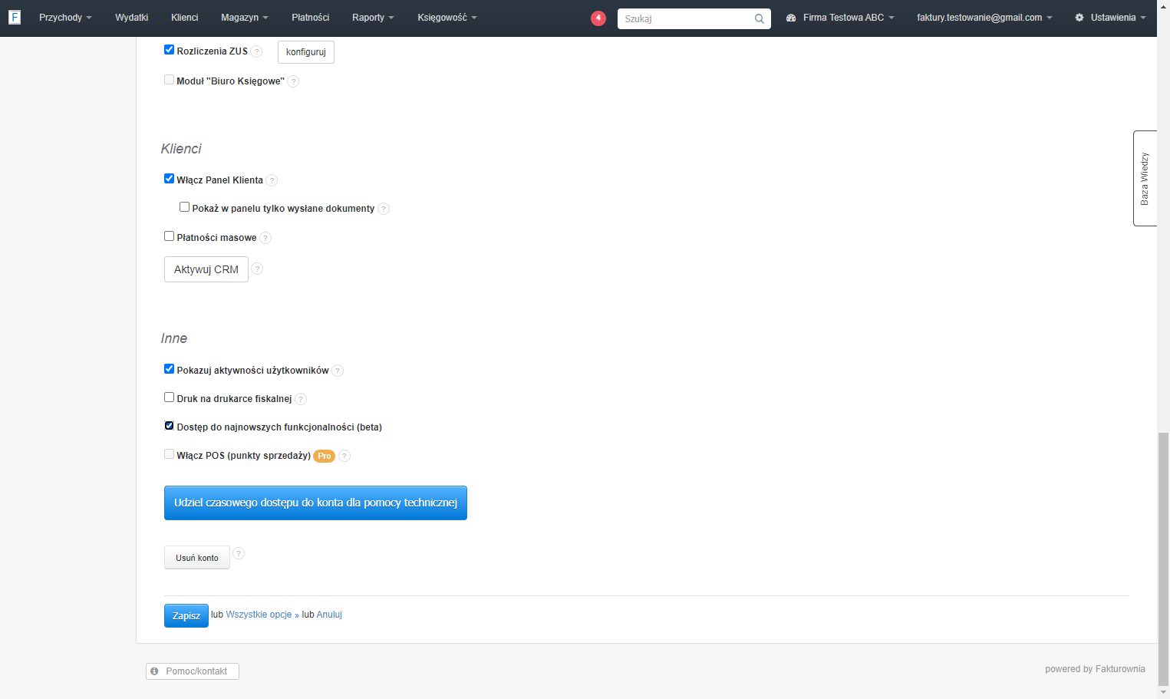Show help icon beside Aktywuj CRM
This screenshot has width=1170, height=699.
click(258, 269)
